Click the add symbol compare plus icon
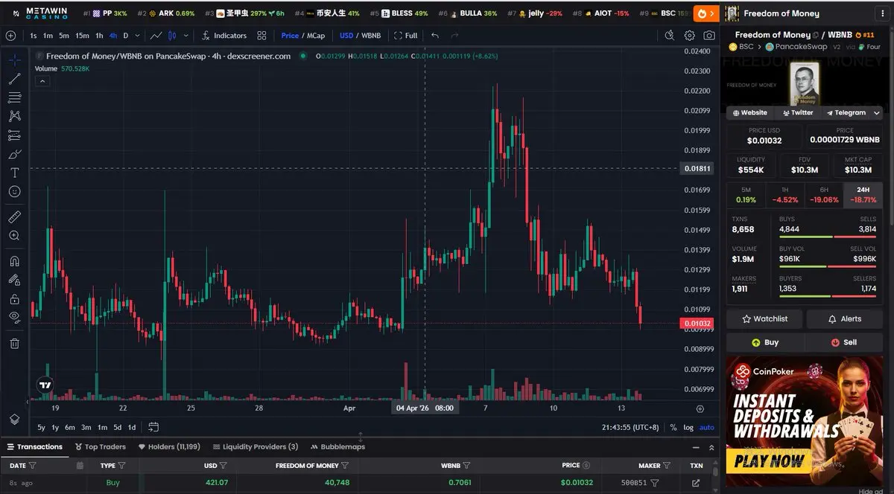This screenshot has height=494, width=894. coord(10,36)
